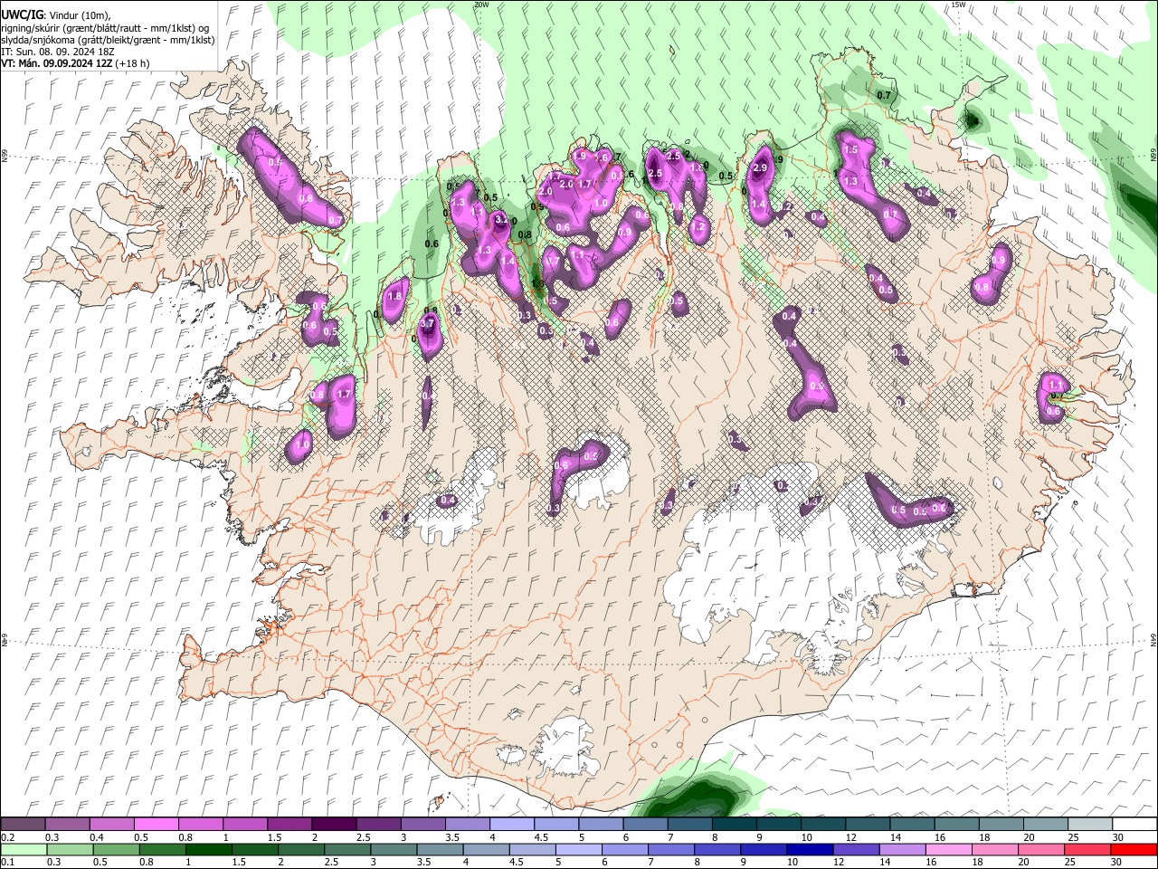Pick the snow legend swatch between 25 and 30
Screen dimensions: 1158x869
pyautogui.click(x=1089, y=825)
